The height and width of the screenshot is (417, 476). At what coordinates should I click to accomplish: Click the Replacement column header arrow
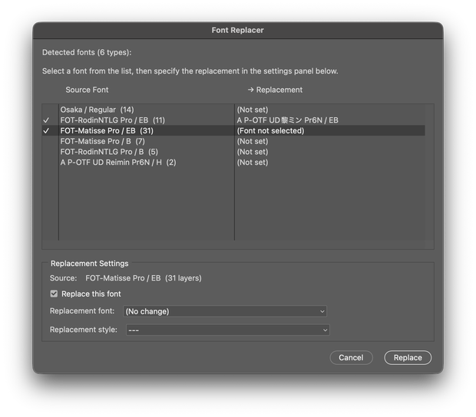point(250,90)
